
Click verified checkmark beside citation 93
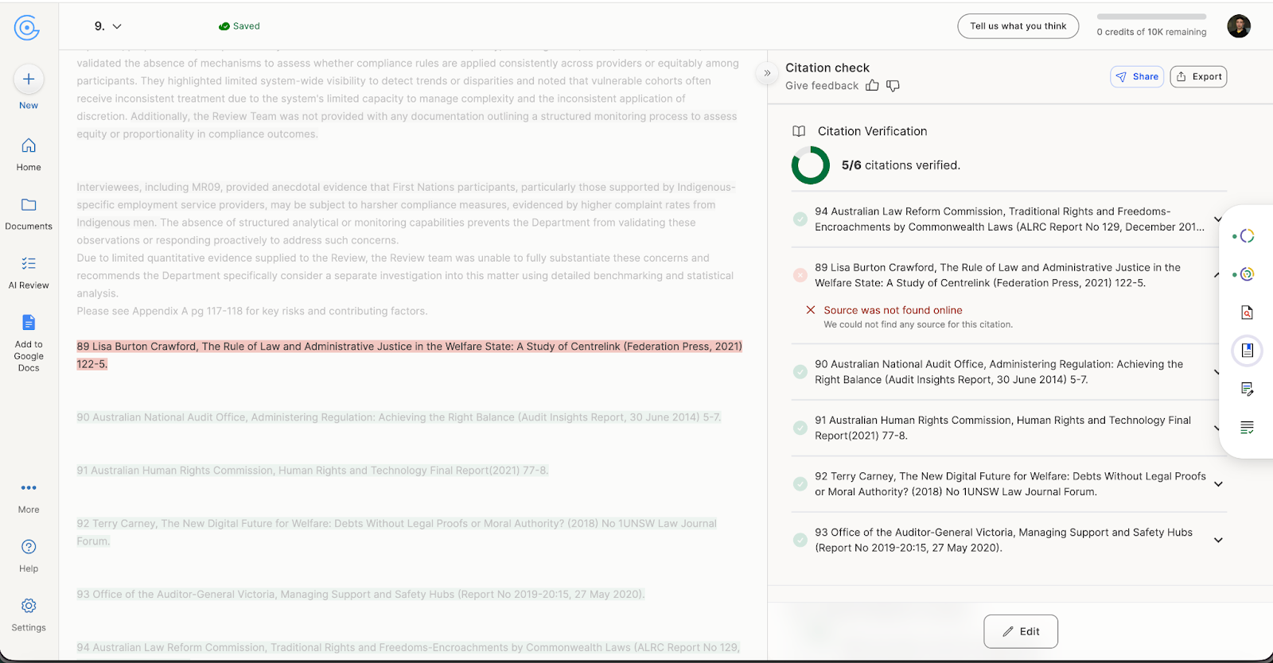pyautogui.click(x=800, y=540)
